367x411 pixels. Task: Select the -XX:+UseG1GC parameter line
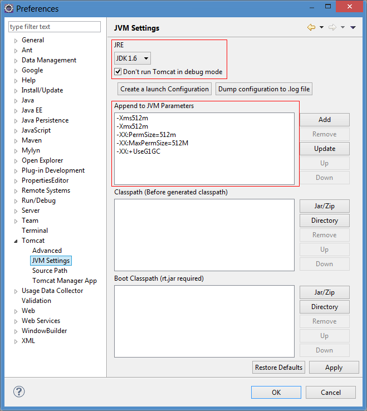point(139,151)
